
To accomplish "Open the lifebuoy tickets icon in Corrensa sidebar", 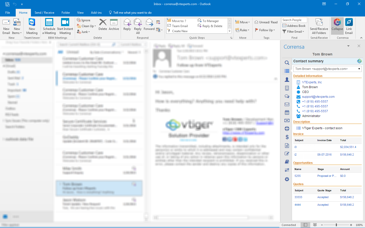I will pos(287,129).
